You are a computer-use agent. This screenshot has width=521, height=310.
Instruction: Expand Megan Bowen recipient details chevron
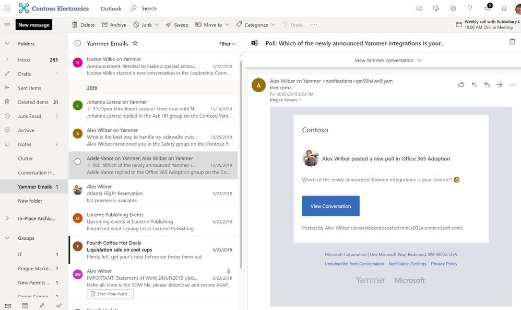300,100
